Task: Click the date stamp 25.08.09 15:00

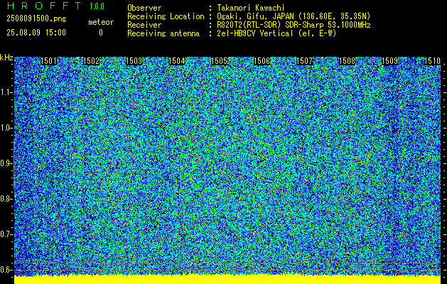Action: pyautogui.click(x=36, y=33)
